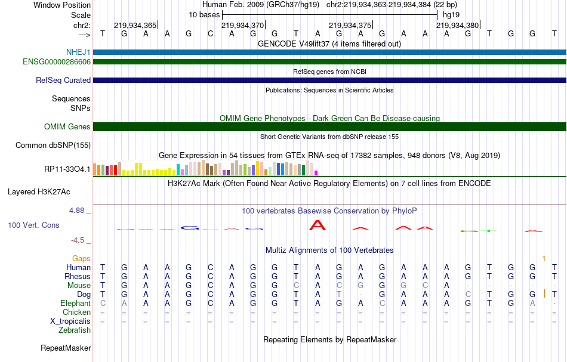Viewport: 567px width, 362px height.
Task: Click the -4.5 PhyloP lower scale value
Action: 78,240
